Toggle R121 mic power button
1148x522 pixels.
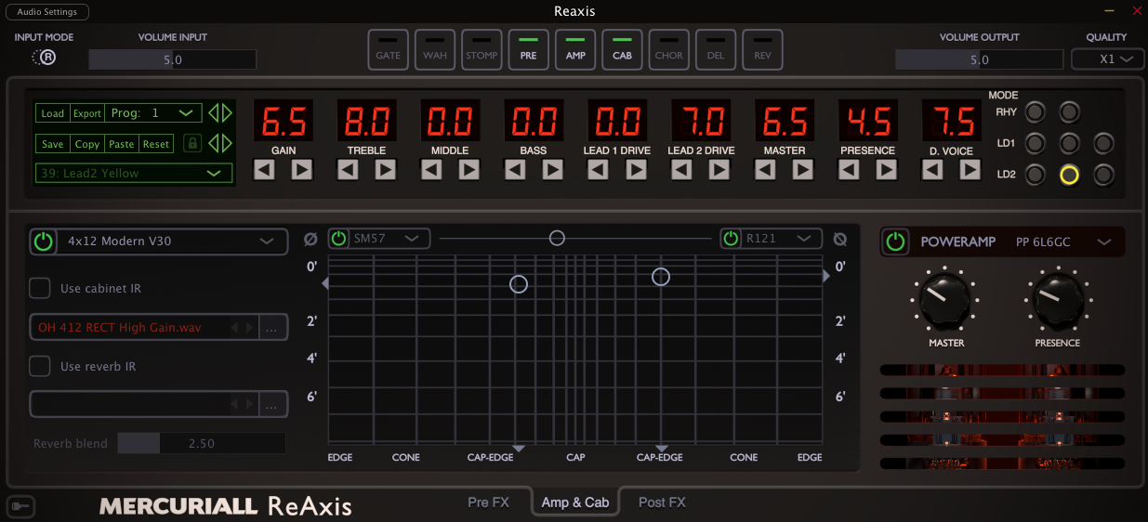(732, 239)
